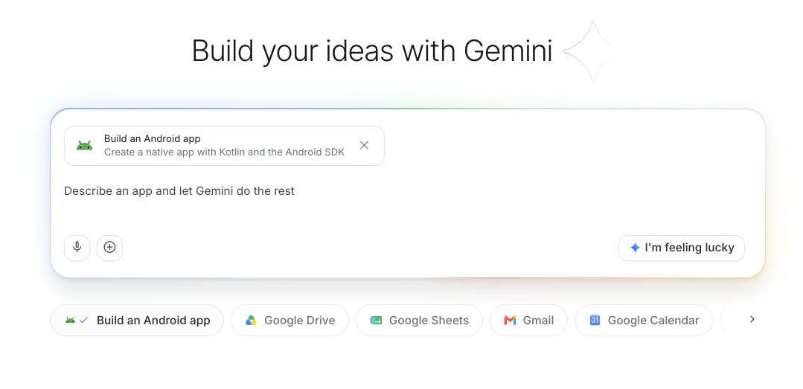Focus the Describe an app prompt field
803x389 pixels.
(x=408, y=202)
